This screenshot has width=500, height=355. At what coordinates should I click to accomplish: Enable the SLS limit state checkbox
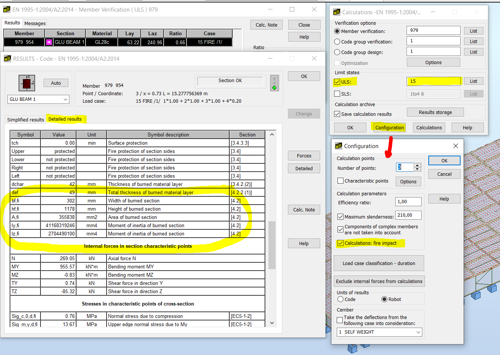[337, 94]
